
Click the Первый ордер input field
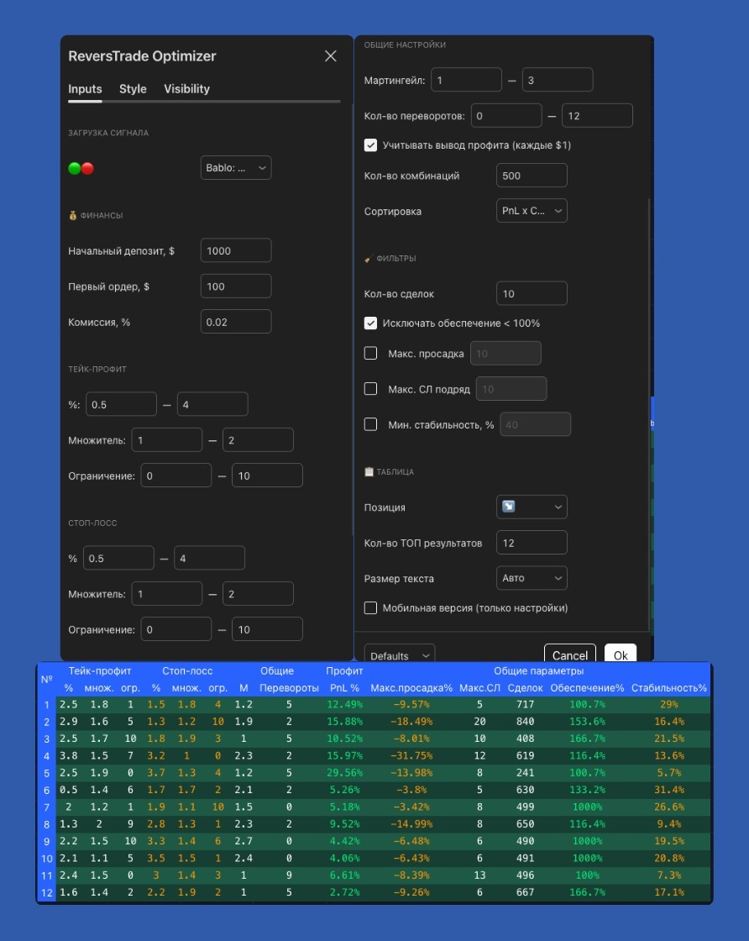coord(236,287)
